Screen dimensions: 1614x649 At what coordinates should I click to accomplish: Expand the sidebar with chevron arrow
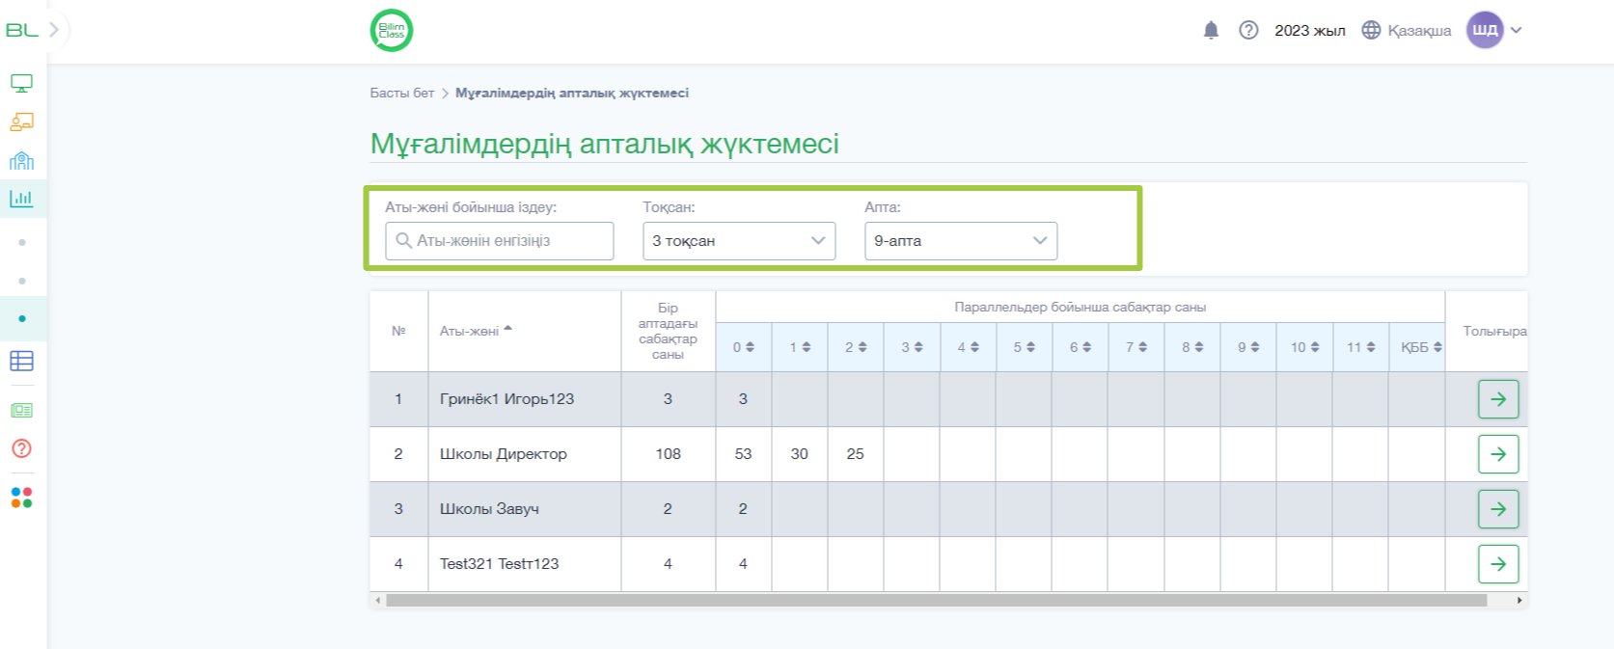[x=54, y=30]
